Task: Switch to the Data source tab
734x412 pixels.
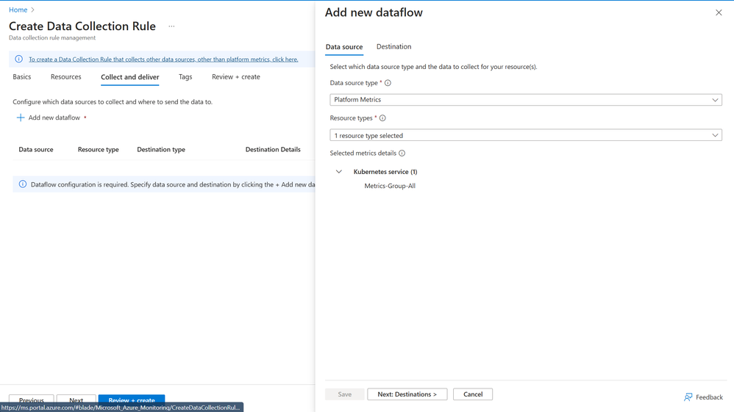Action: [344, 47]
